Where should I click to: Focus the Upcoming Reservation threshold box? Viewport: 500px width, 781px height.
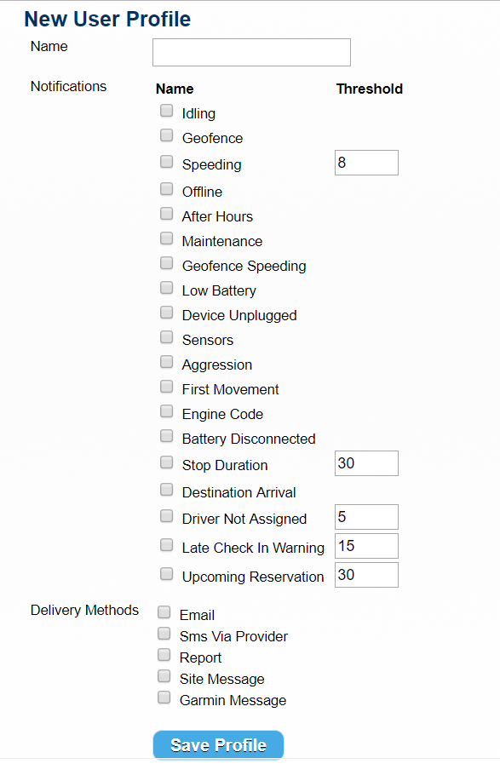coord(366,575)
